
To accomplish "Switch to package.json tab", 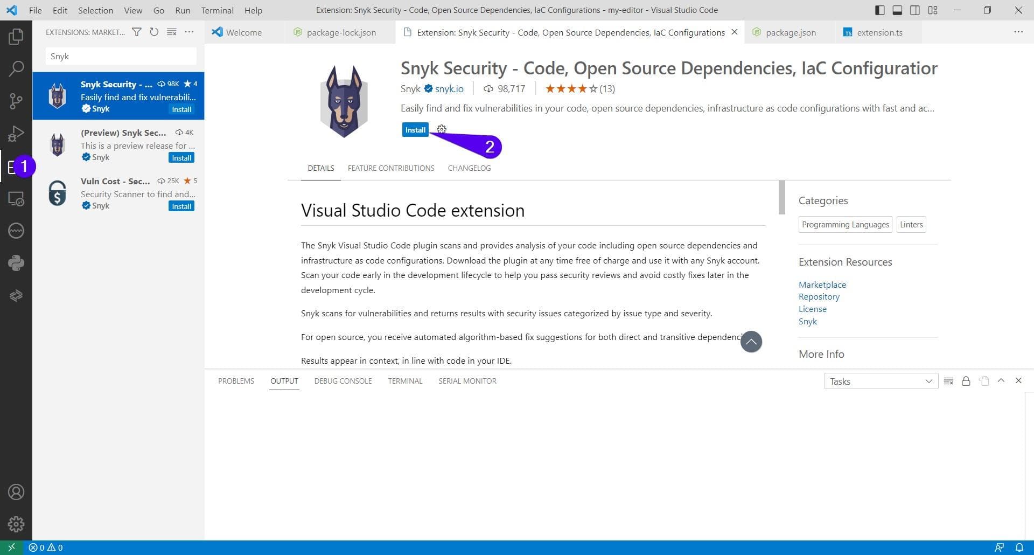I will (790, 32).
